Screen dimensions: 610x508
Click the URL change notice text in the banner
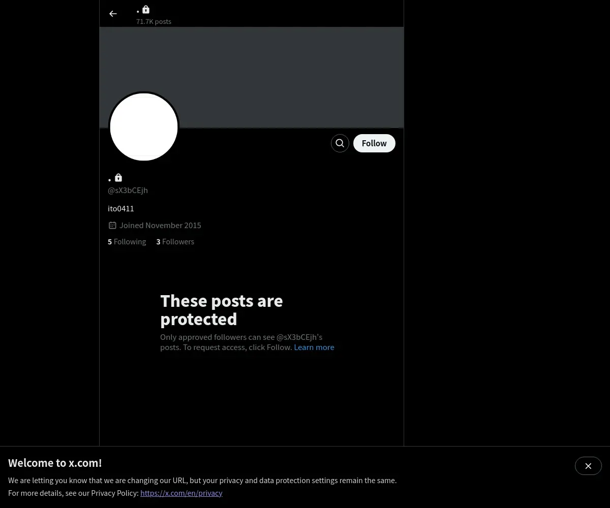coord(202,480)
